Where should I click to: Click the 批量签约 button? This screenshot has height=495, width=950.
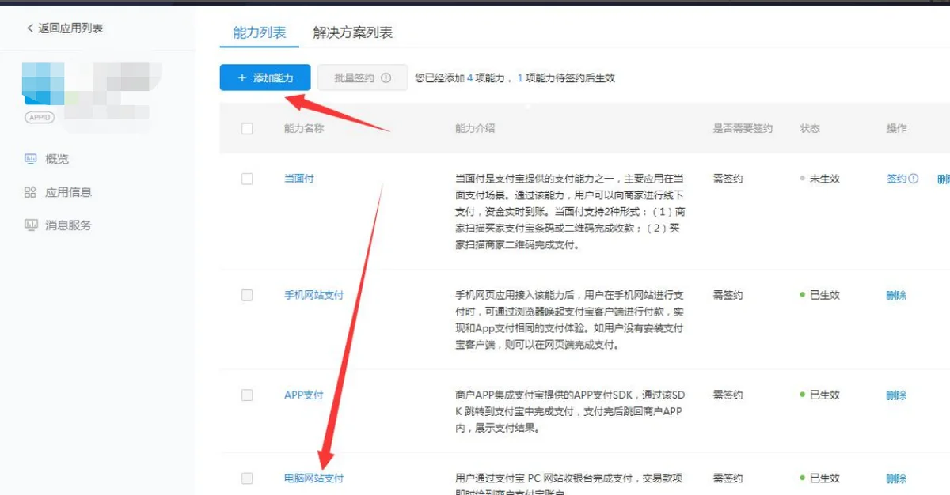click(x=363, y=77)
